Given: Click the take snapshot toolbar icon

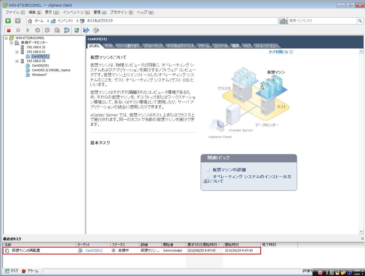Looking at the screenshot, I should click(47, 30).
